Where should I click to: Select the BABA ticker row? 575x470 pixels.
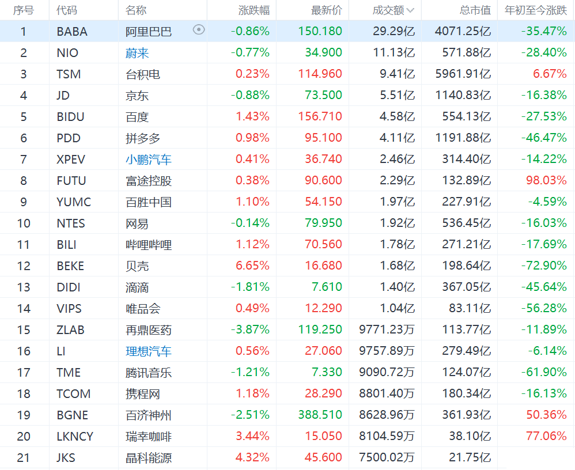[x=72, y=32]
